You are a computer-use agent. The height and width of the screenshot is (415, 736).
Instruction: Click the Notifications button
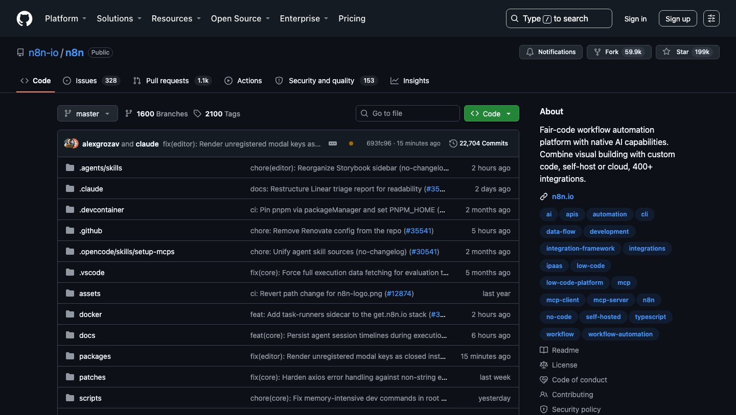(x=551, y=52)
